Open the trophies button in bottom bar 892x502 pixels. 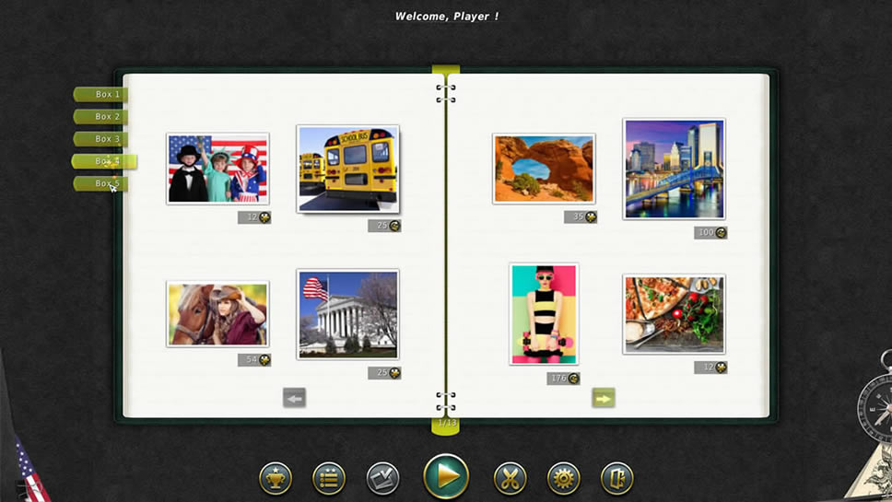click(276, 478)
